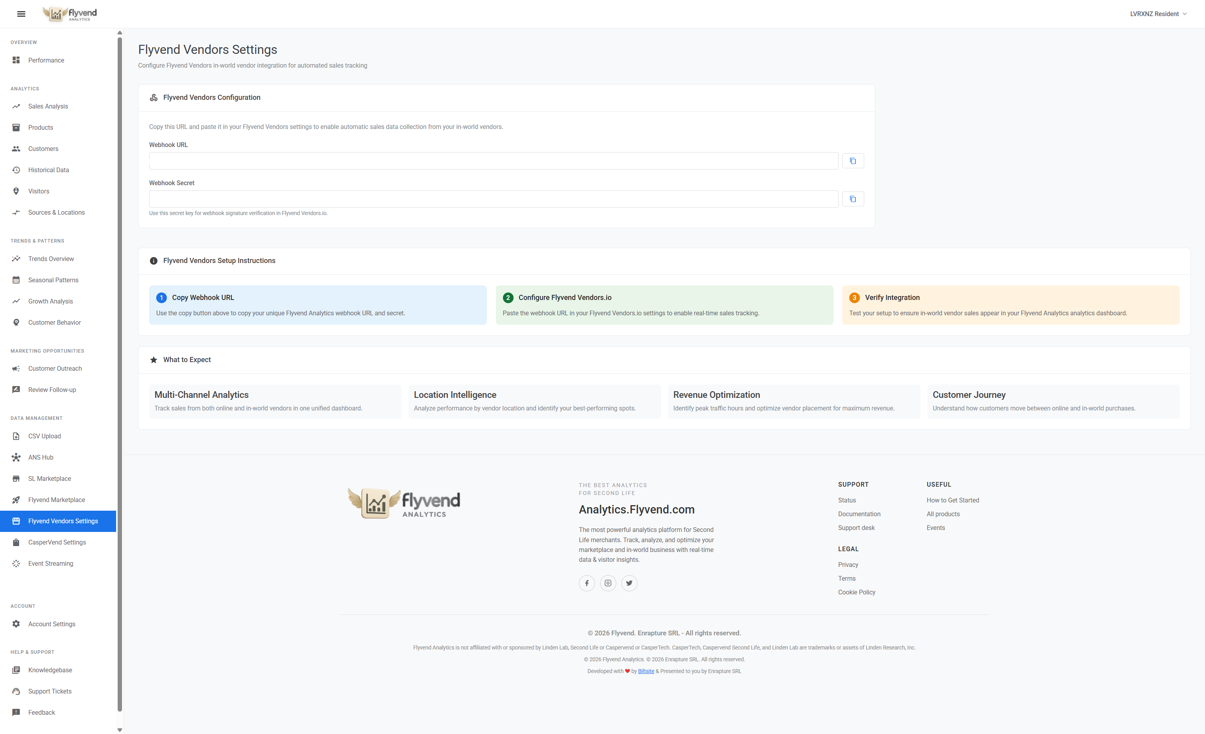1205x734 pixels.
Task: Copy the Webhook URL using its copy icon
Action: pos(852,160)
